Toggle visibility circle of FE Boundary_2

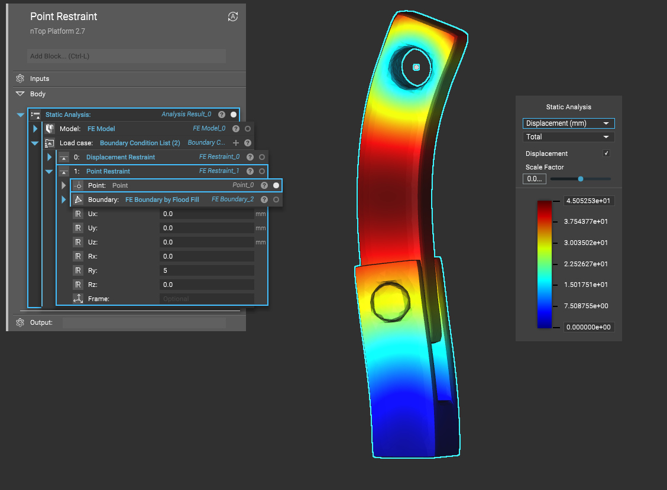(x=276, y=200)
